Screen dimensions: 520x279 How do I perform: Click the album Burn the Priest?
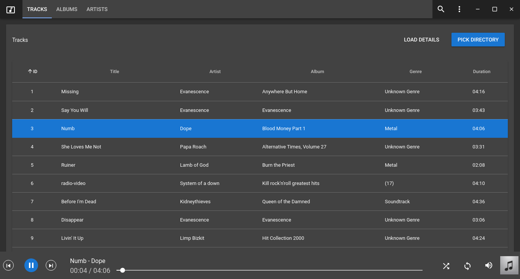pos(279,165)
